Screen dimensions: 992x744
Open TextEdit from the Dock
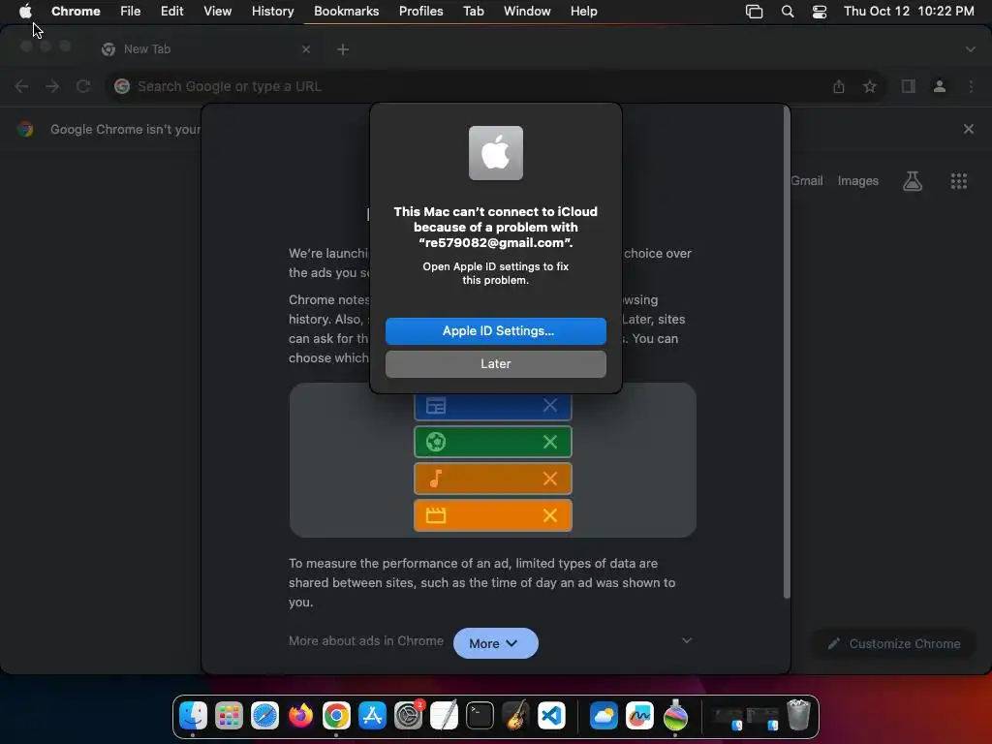[x=444, y=716]
